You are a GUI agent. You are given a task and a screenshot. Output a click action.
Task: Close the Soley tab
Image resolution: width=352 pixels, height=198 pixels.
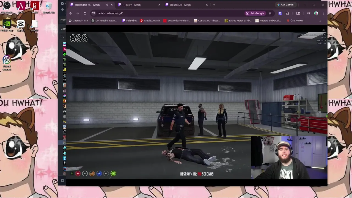tap(159, 5)
